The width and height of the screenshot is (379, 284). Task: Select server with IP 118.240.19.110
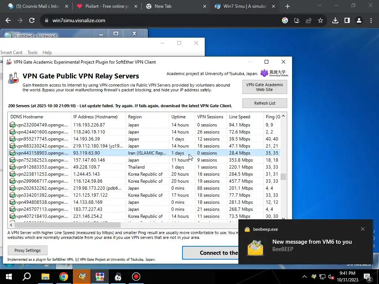(x=144, y=132)
